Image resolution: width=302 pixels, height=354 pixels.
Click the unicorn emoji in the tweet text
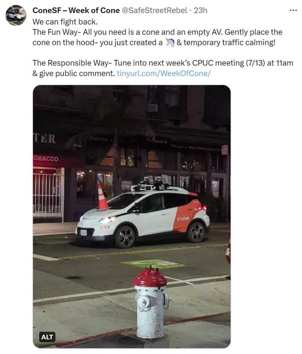tap(170, 43)
